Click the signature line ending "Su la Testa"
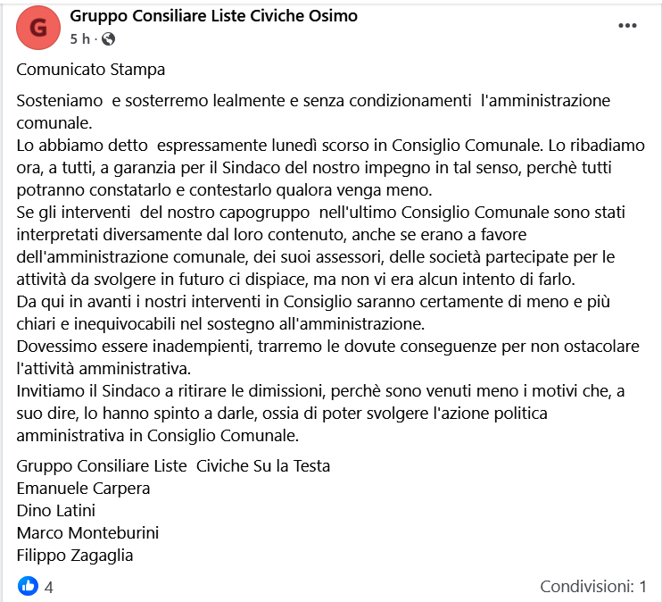This screenshot has width=662, height=602. [174, 465]
